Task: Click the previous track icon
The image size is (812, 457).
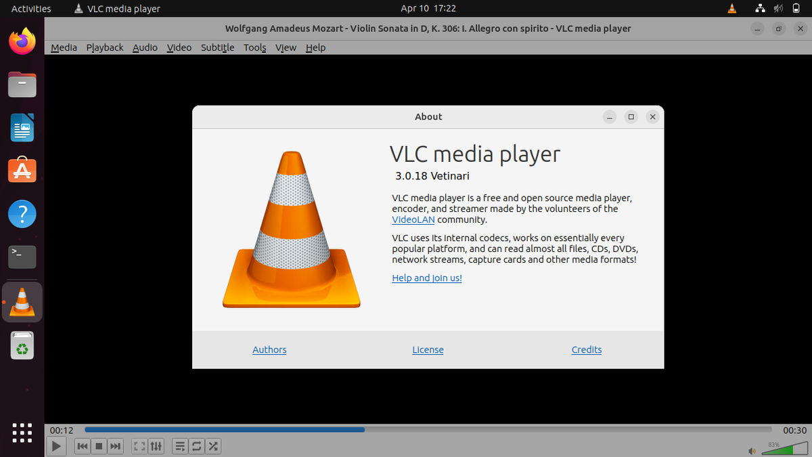Action: point(82,445)
